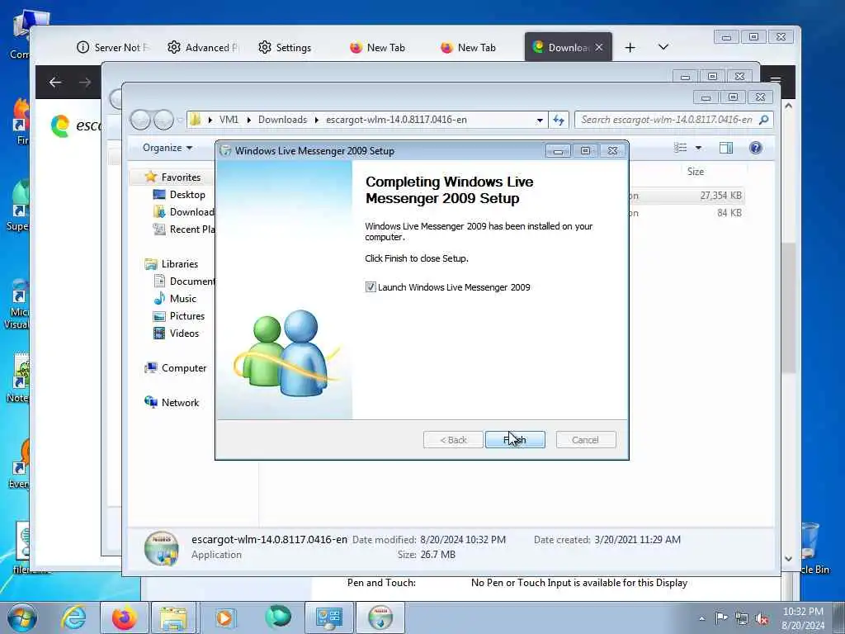Close the Download browser tab
Image resolution: width=845 pixels, height=634 pixels.
pyautogui.click(x=599, y=47)
